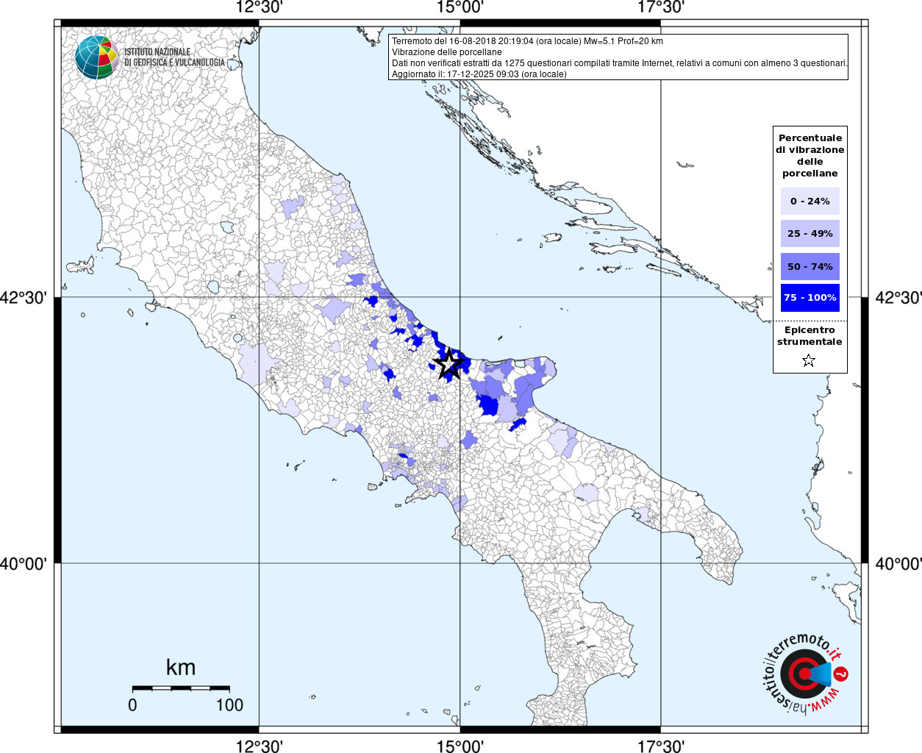Click the 'Terremoto del 16-08-2018' title line
The image size is (922, 753).
pyautogui.click(x=527, y=41)
